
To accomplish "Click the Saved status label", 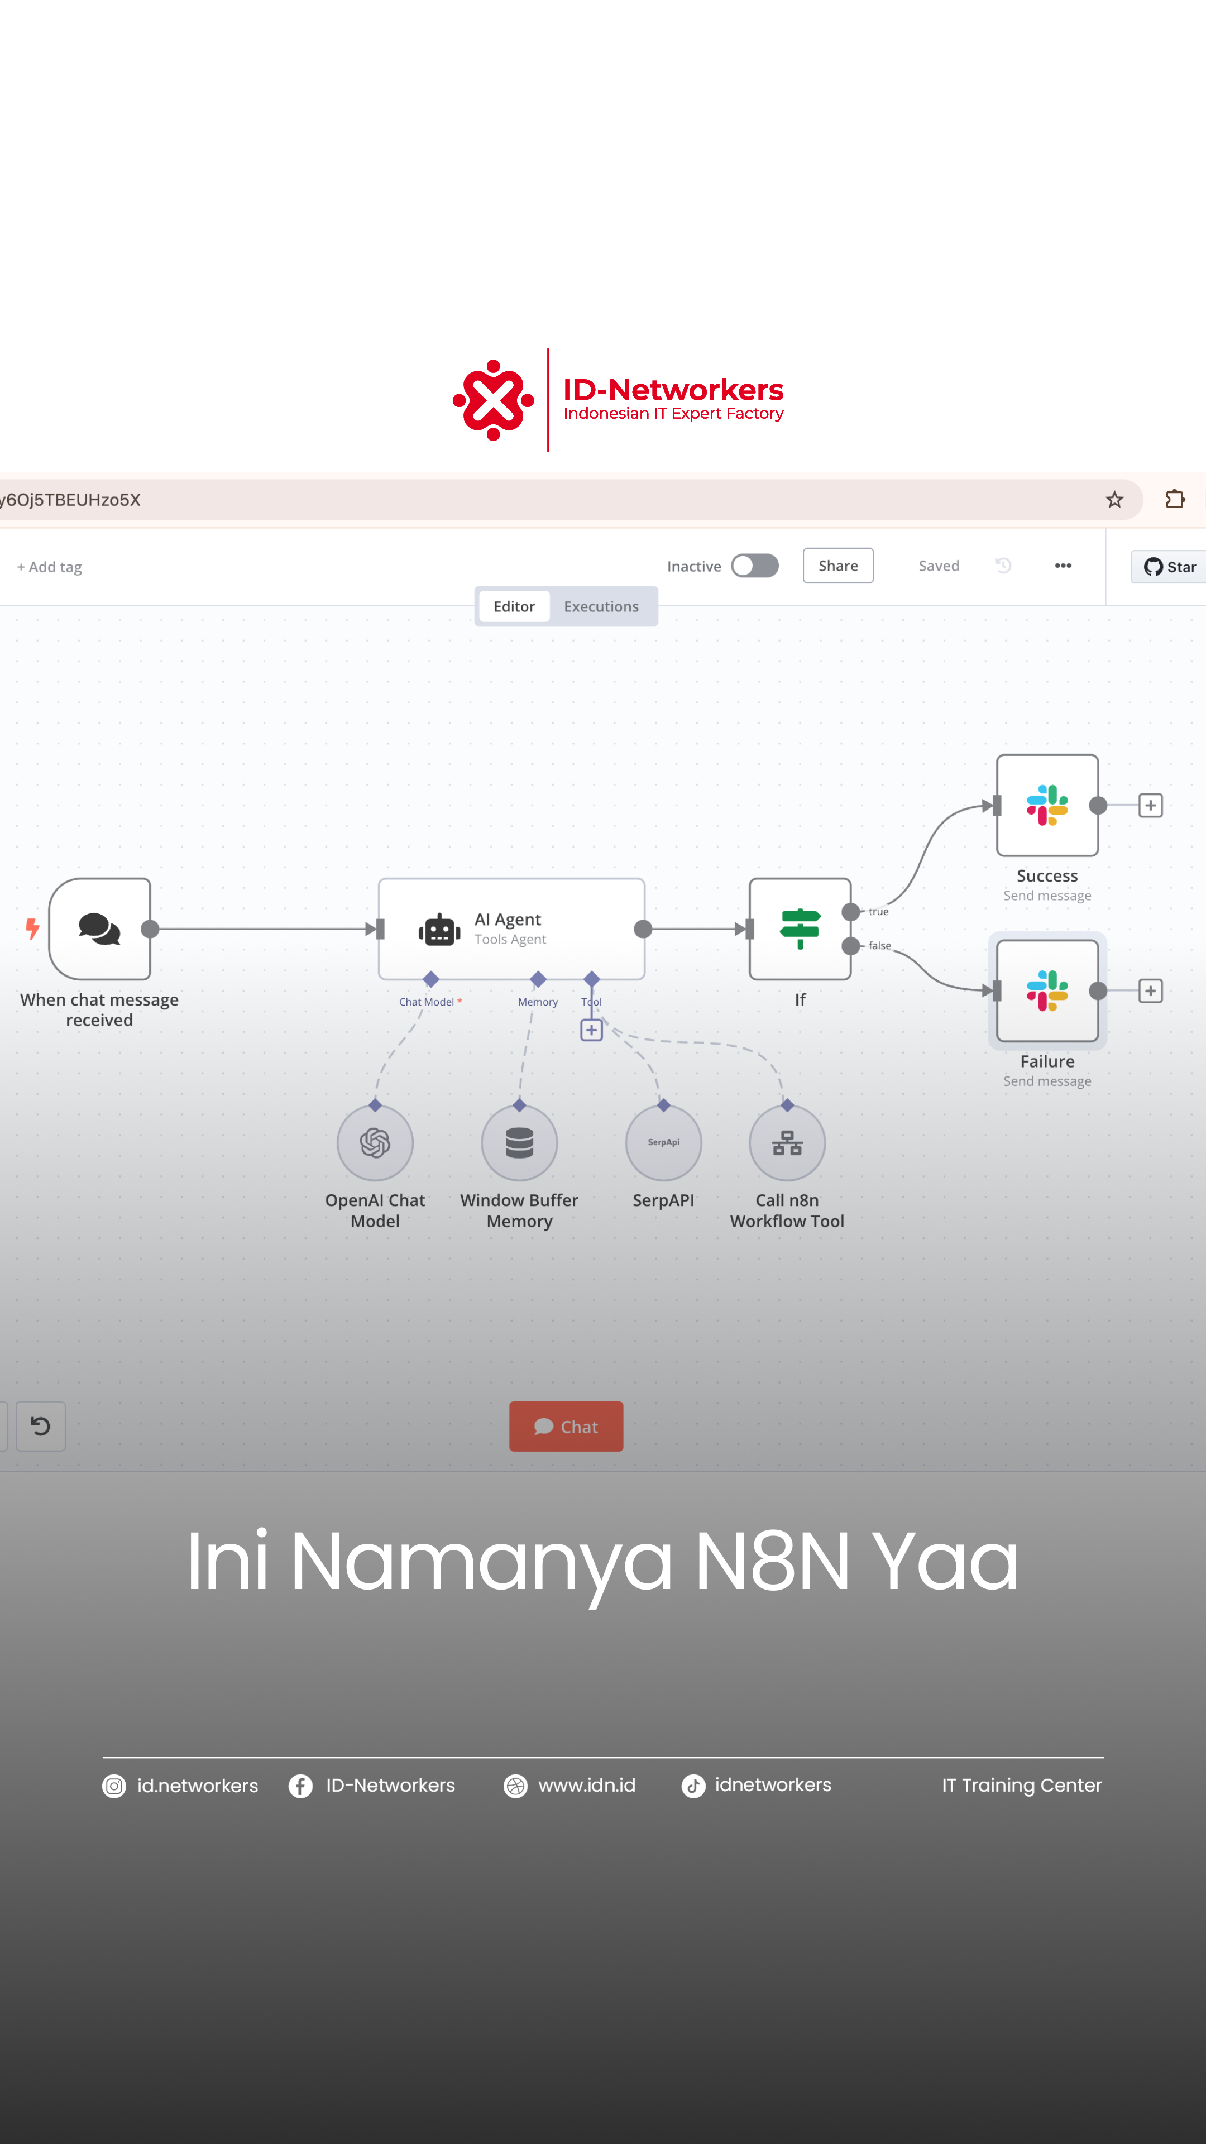I will tap(939, 566).
